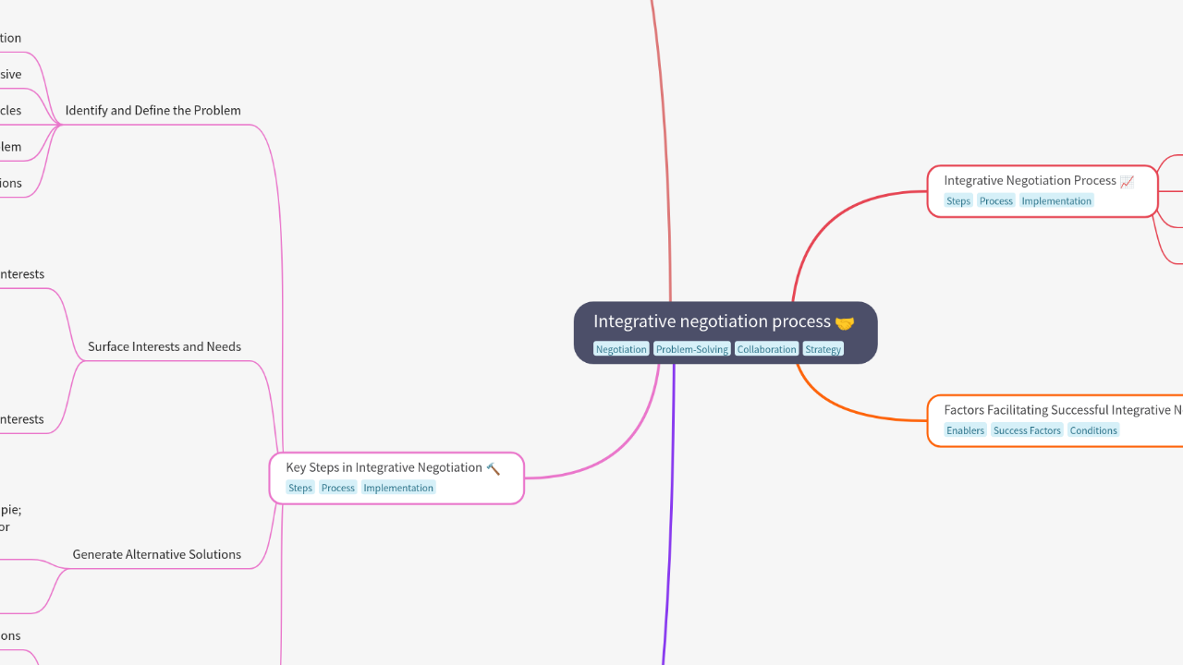1183x665 pixels.
Task: Click chart emoji on Integrative Negotiation Process node
Action: click(x=1127, y=181)
